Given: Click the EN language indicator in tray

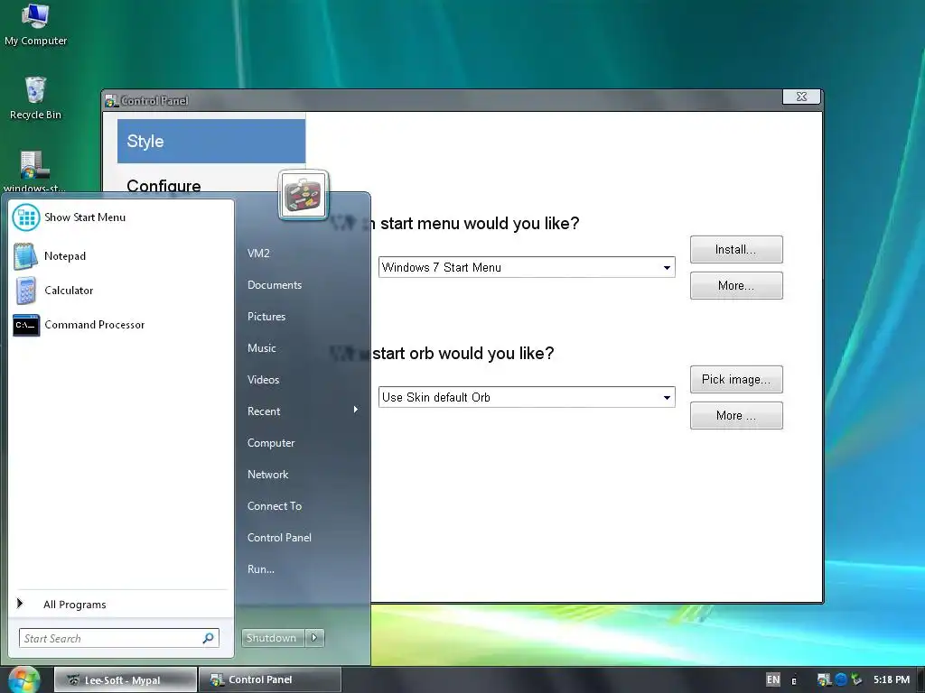Looking at the screenshot, I should [x=773, y=679].
